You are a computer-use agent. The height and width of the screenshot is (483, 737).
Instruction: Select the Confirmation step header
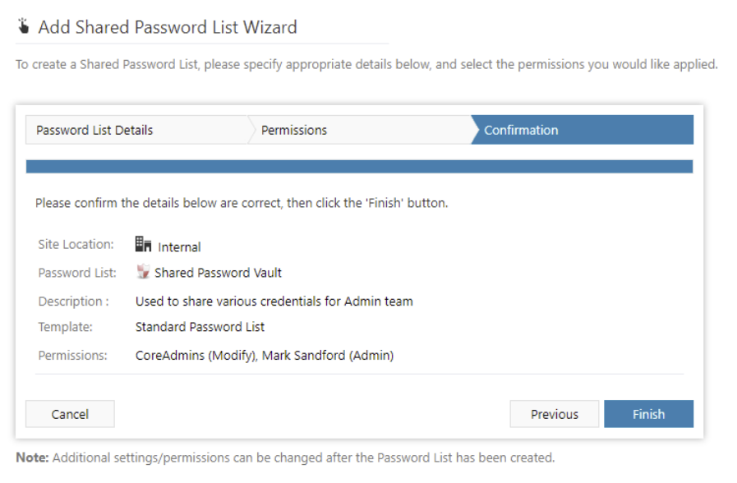pos(524,130)
